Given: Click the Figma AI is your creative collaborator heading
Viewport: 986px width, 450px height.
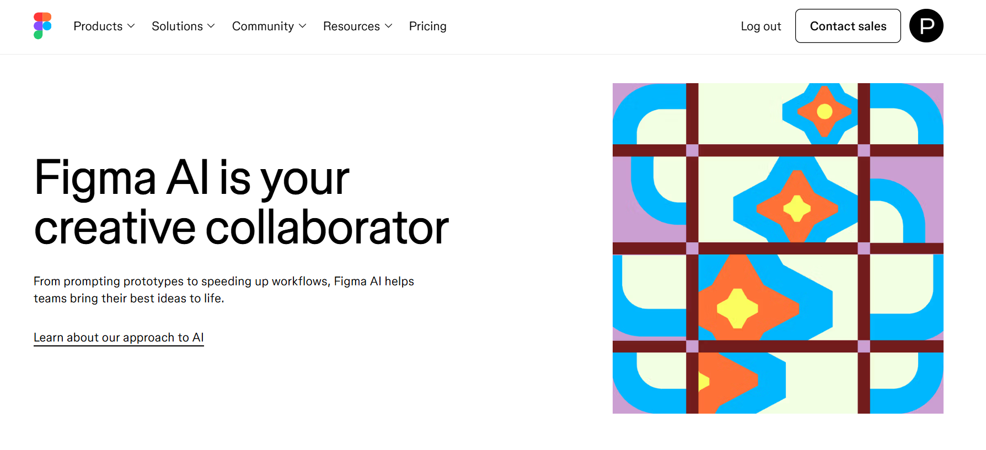Looking at the screenshot, I should (241, 202).
